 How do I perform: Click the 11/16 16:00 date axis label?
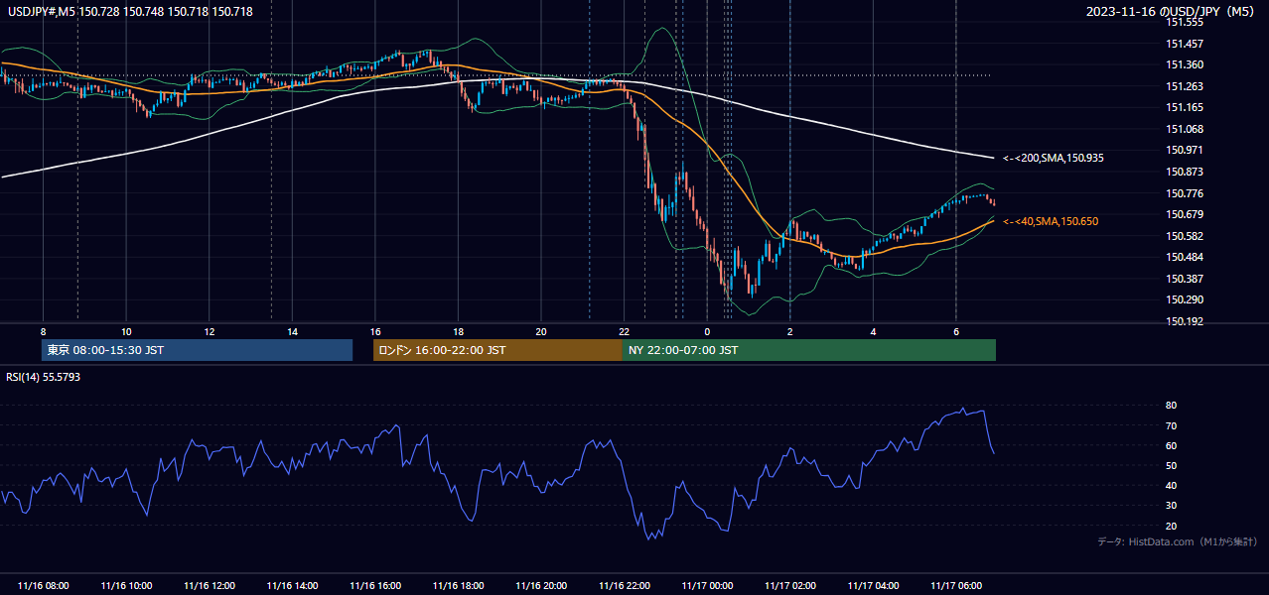click(x=375, y=585)
